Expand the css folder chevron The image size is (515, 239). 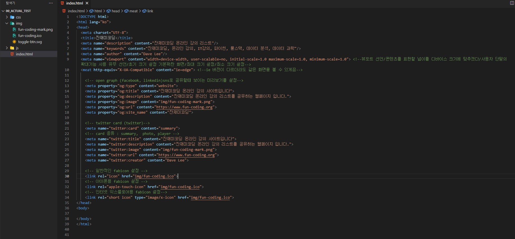tap(7, 17)
